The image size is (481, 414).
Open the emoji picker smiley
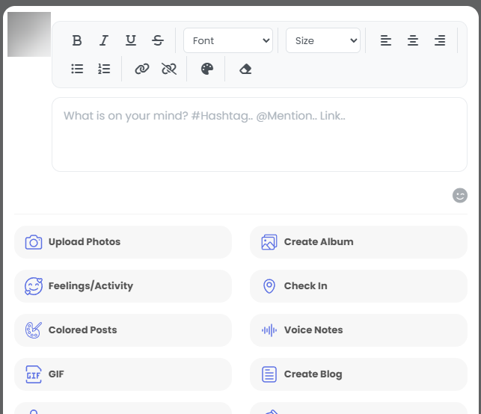[460, 195]
